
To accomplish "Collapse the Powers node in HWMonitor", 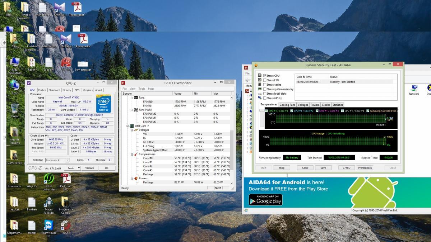I will pyautogui.click(x=131, y=178).
